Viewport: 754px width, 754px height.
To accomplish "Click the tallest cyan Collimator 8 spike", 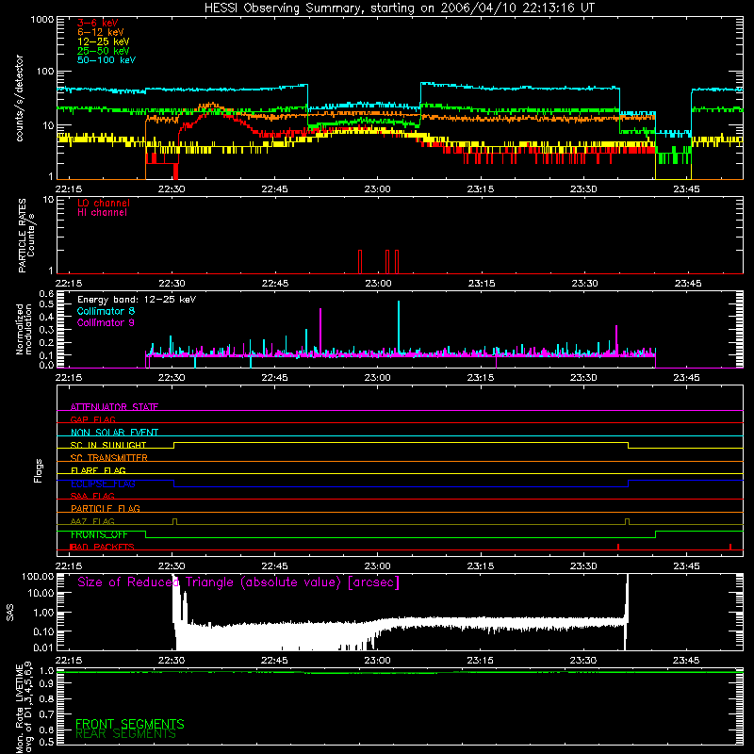I will point(399,327).
